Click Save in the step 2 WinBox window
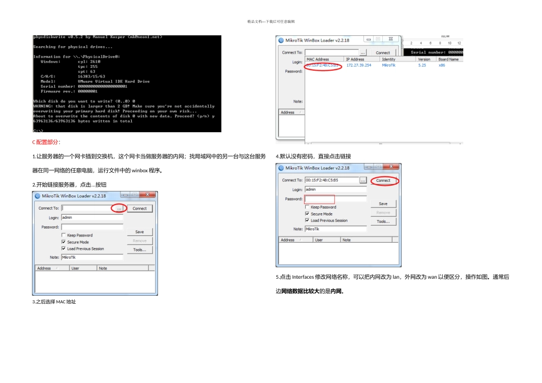Screen dimensions: 542x383 point(140,232)
